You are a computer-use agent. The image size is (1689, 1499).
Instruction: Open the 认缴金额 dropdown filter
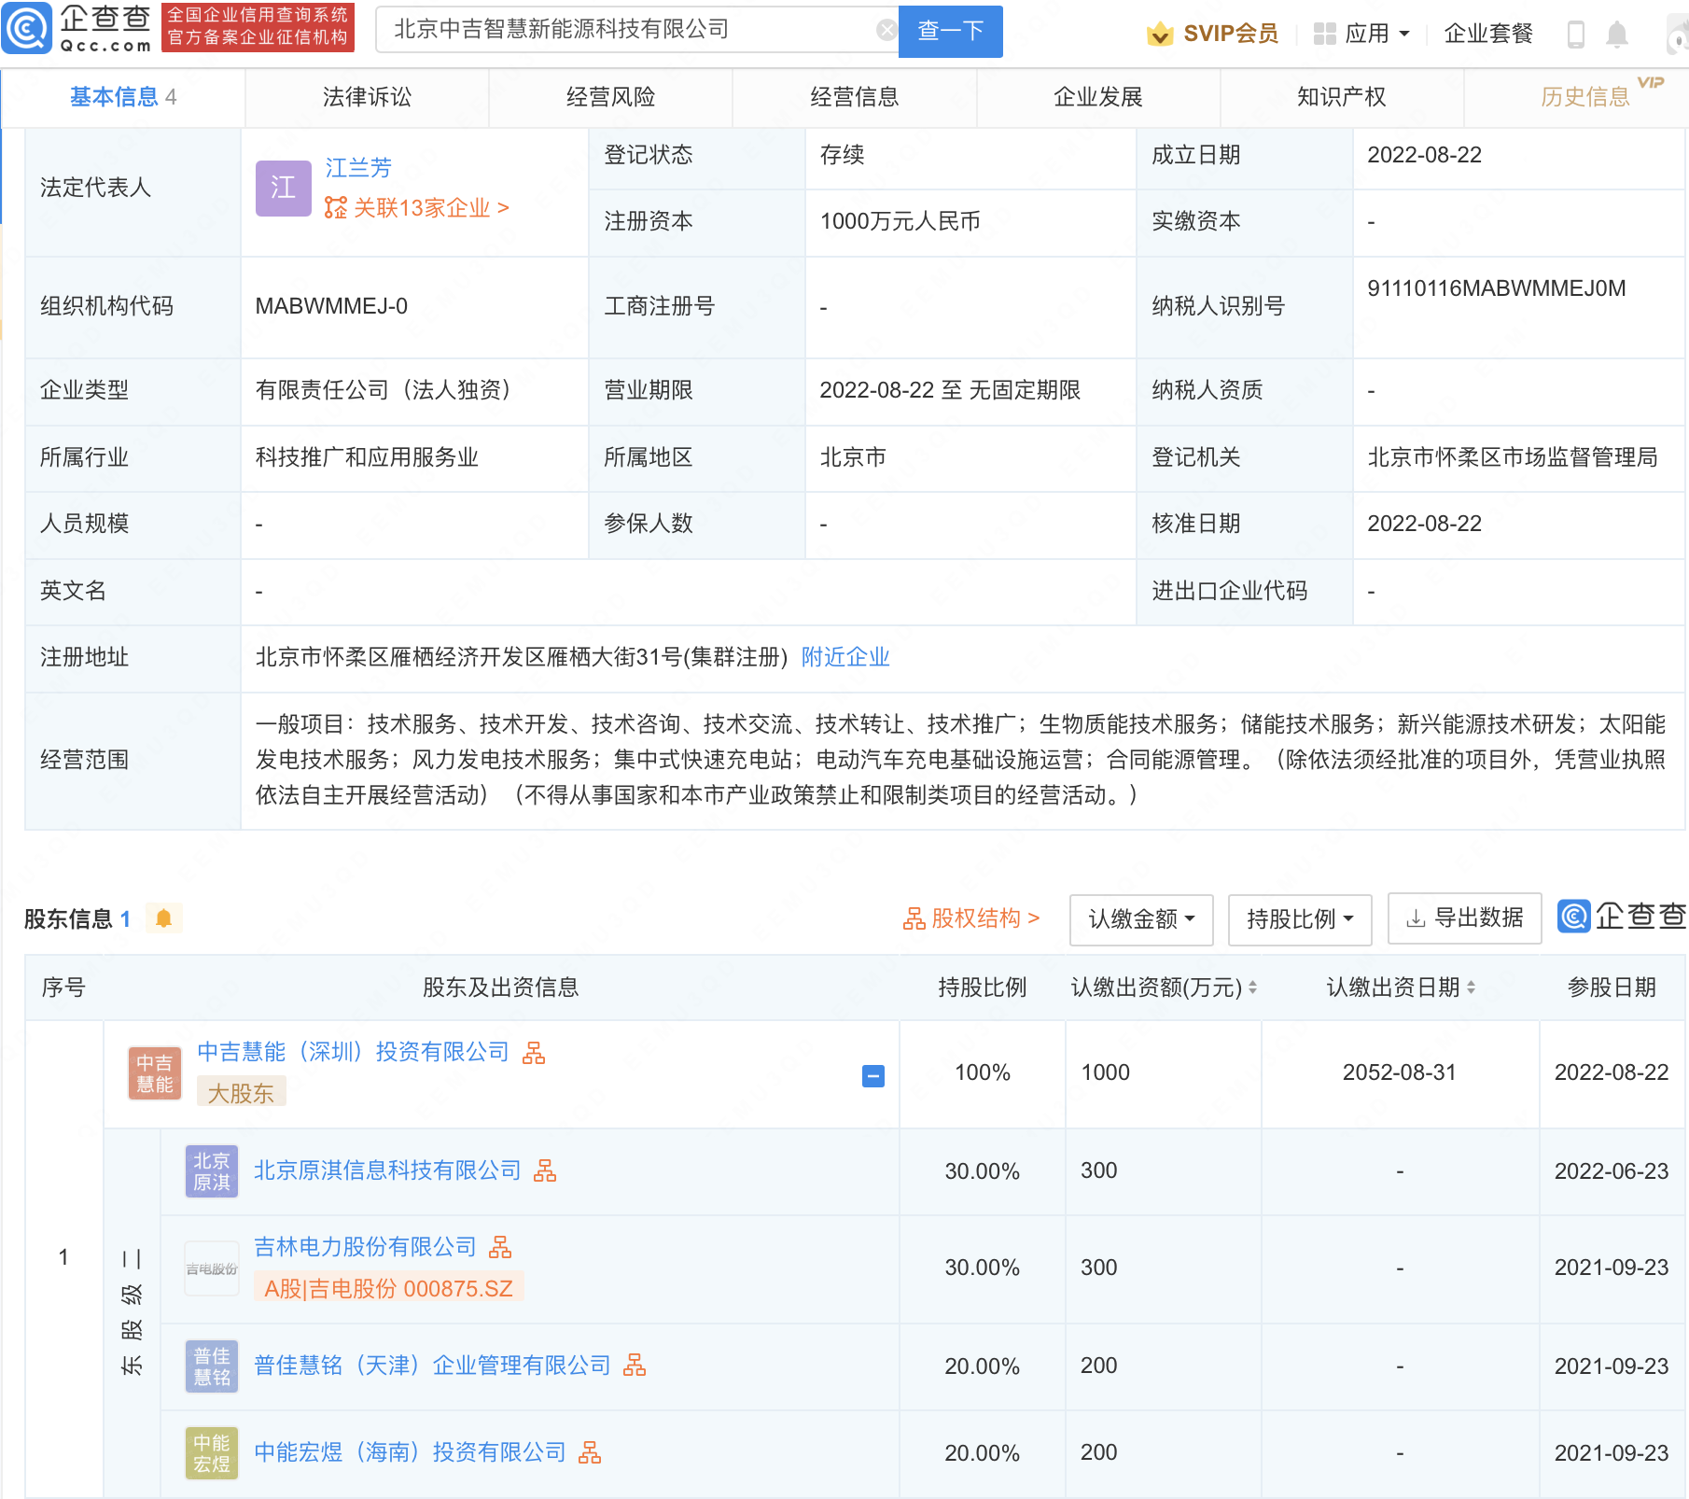[x=1141, y=919]
